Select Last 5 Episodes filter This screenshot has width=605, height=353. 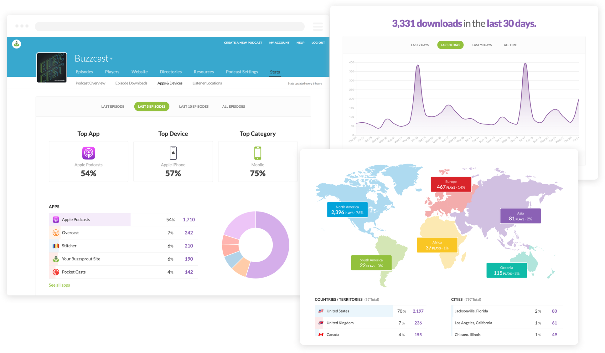(x=152, y=107)
